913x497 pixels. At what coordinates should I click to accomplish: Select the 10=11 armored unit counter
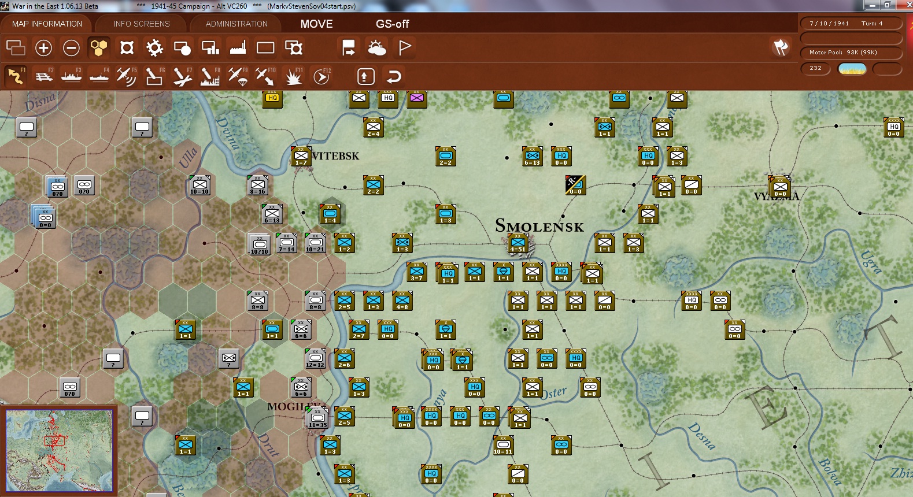(503, 446)
